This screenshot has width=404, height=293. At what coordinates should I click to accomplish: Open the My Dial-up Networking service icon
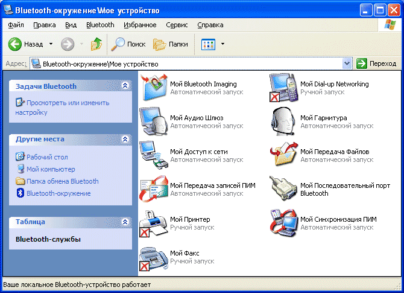283,87
